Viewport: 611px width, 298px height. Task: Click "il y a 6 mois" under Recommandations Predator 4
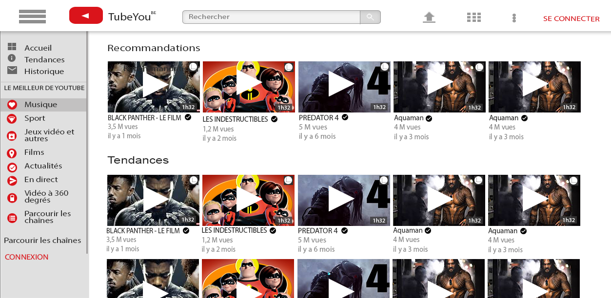click(317, 136)
